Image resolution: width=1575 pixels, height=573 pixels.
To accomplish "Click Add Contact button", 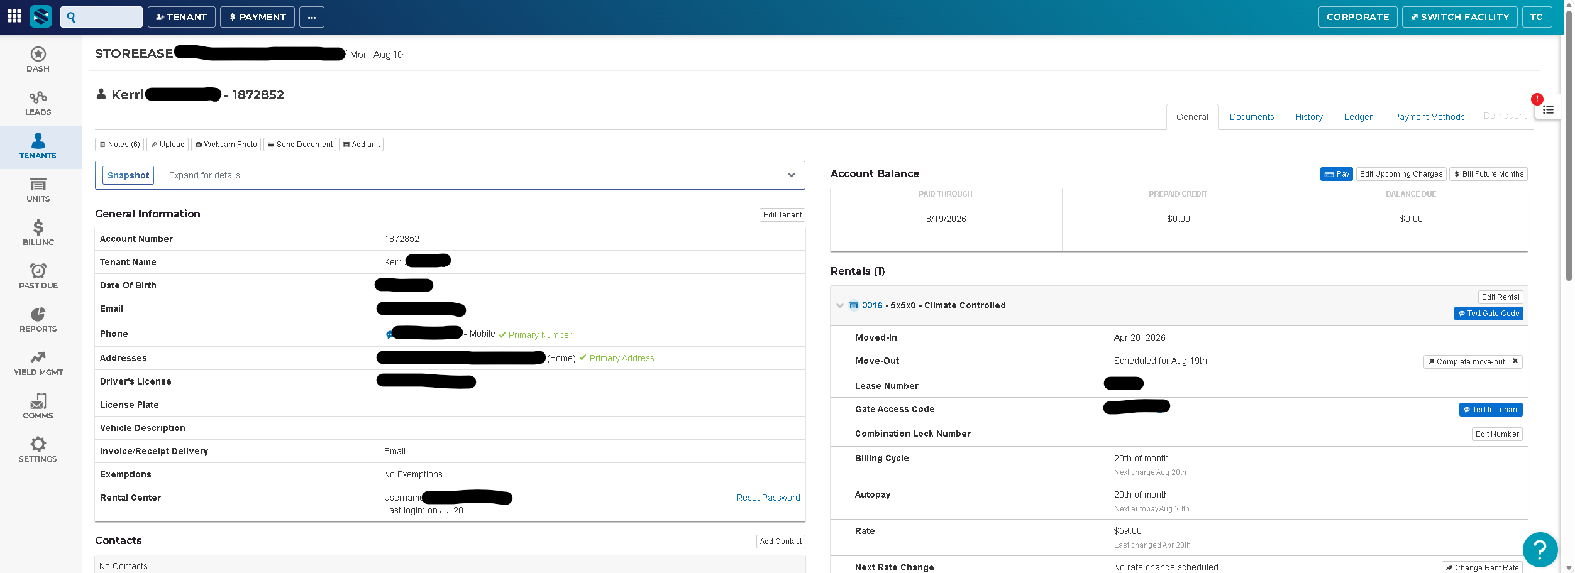I will 780,542.
